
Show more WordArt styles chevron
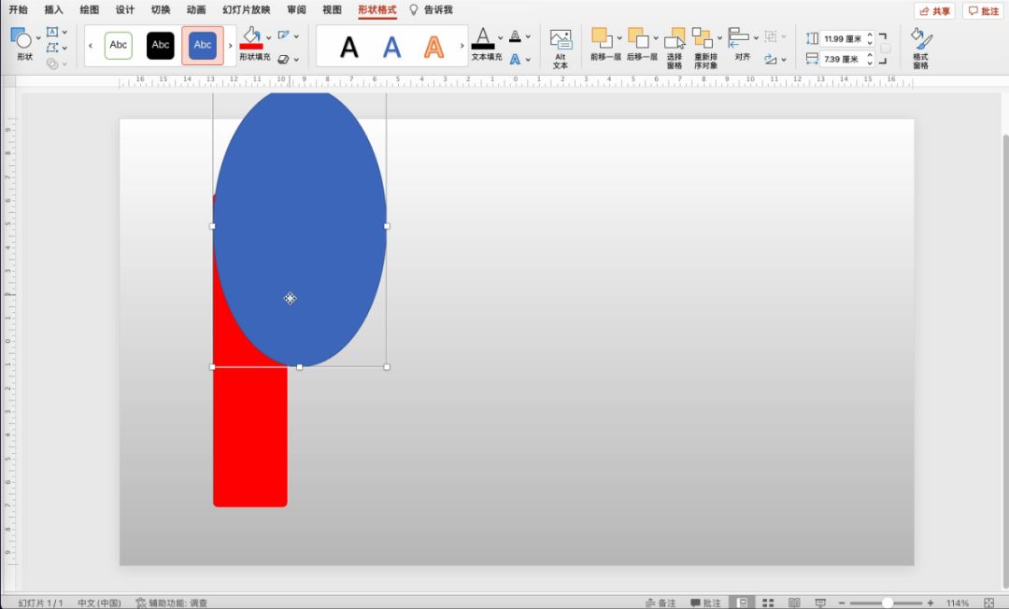(462, 46)
